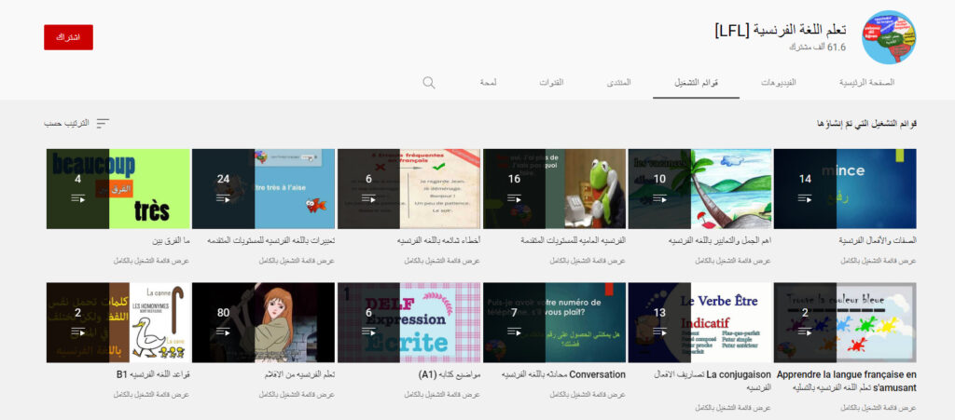Select the 'قوائم التشغيل' tab
This screenshot has width=955, height=420.
tap(696, 83)
